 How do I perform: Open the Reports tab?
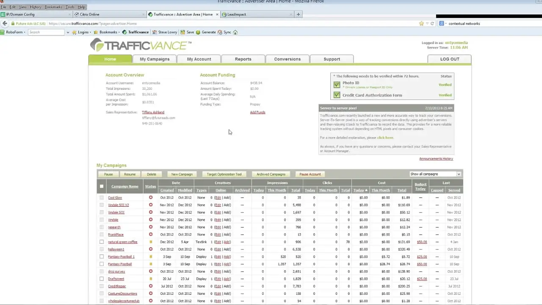click(243, 59)
